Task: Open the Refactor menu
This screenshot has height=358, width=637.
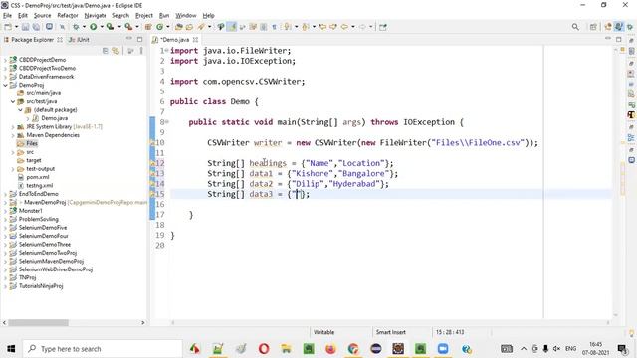Action: [68, 16]
